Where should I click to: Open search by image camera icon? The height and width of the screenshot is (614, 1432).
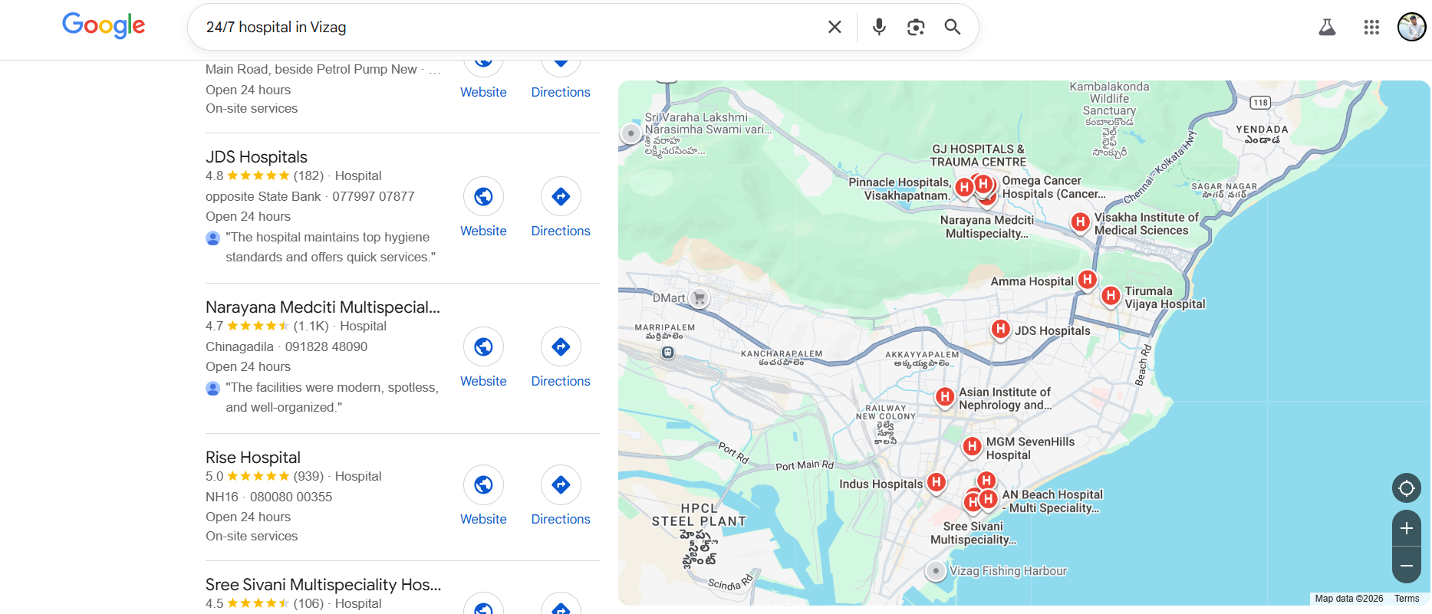tap(916, 27)
